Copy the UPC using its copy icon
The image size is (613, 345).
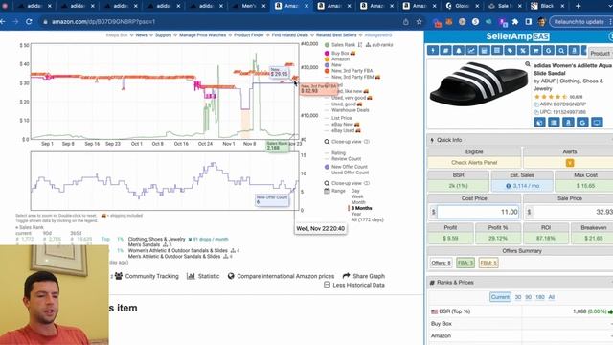click(x=536, y=112)
